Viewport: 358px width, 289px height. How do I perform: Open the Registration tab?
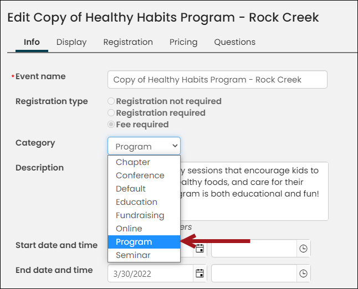(128, 42)
